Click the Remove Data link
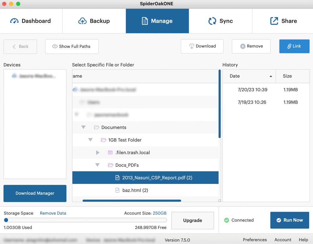This screenshot has width=313, height=244. pos(53,213)
